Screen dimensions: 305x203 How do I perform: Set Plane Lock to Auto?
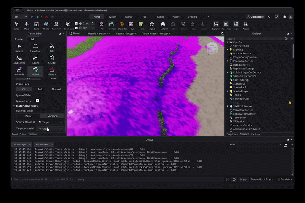(x=40, y=89)
